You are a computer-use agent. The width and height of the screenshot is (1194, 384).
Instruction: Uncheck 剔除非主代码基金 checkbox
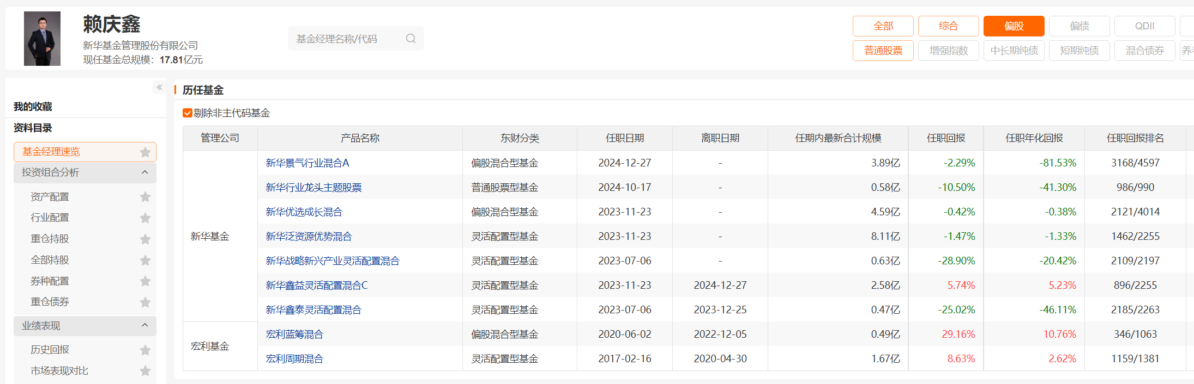tap(187, 113)
